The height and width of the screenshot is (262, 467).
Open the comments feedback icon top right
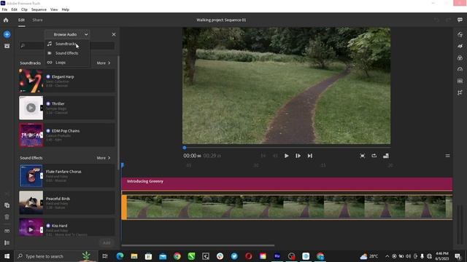460,20
